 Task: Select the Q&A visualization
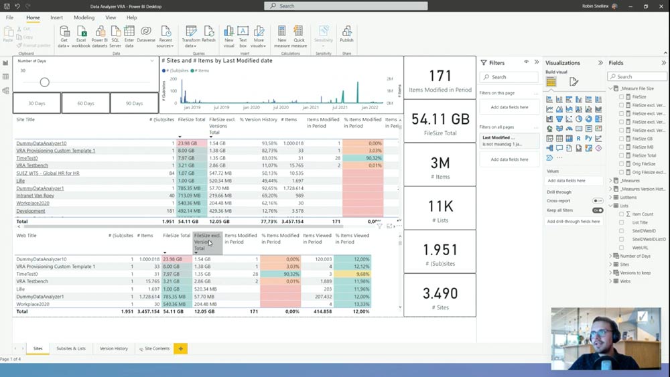(559, 148)
